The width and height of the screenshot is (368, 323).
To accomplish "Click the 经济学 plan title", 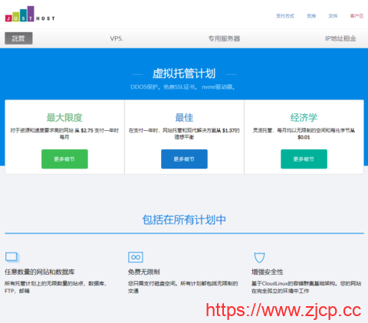I will tap(304, 118).
